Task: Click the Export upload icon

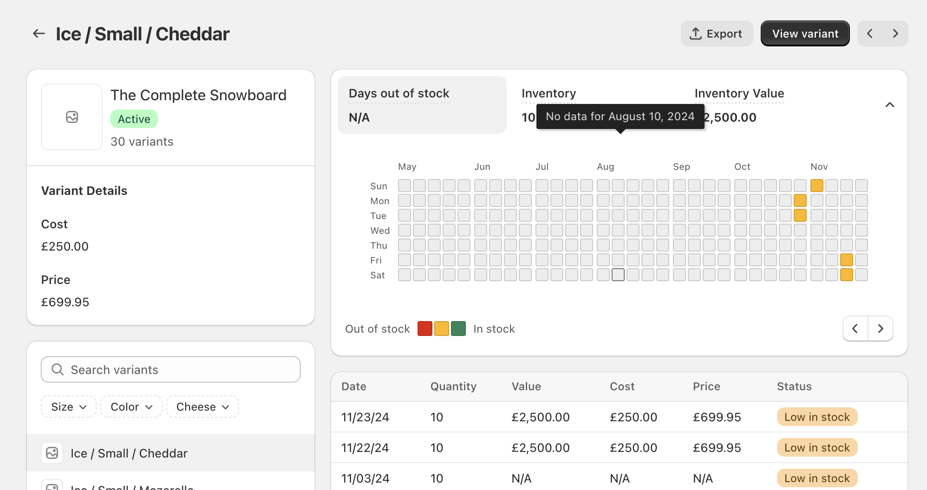Action: 695,33
